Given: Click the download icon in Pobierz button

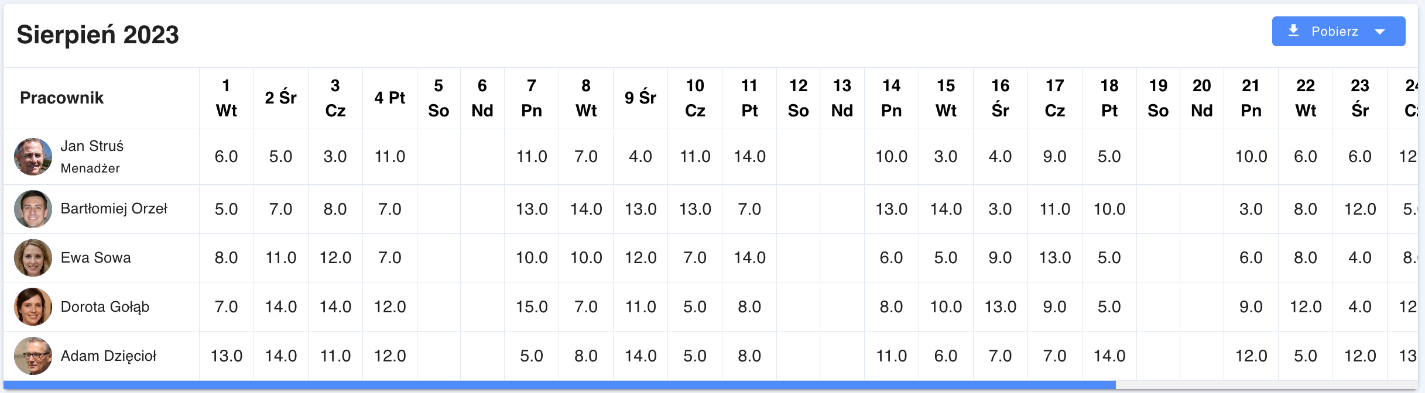Looking at the screenshot, I should pos(1293,31).
